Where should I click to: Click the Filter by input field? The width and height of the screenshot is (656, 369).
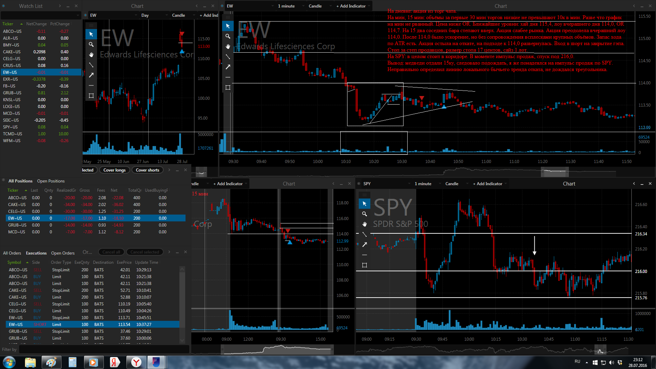point(104,350)
